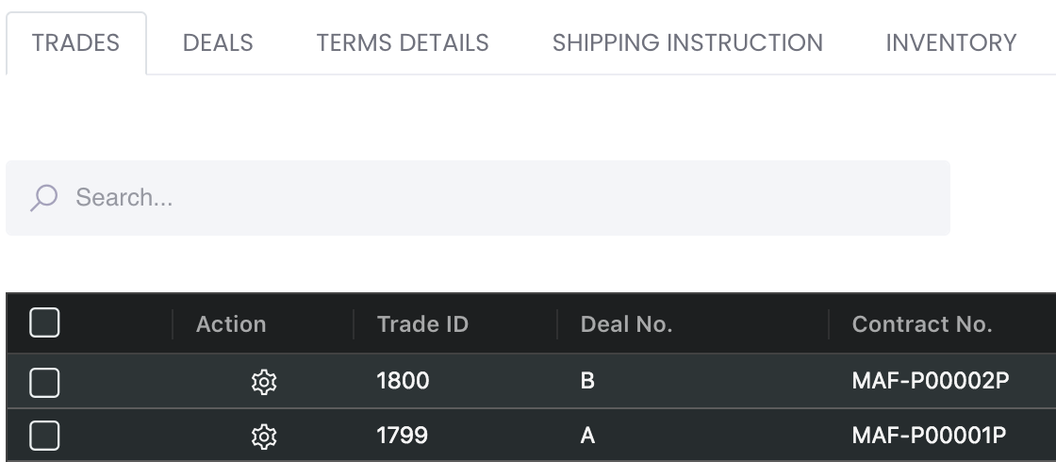Focus the Search input field
1056x462 pixels.
(x=478, y=198)
